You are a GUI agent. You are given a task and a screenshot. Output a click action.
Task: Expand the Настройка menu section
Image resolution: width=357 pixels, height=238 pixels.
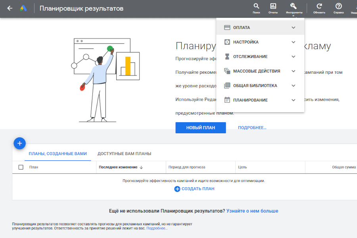pyautogui.click(x=260, y=42)
